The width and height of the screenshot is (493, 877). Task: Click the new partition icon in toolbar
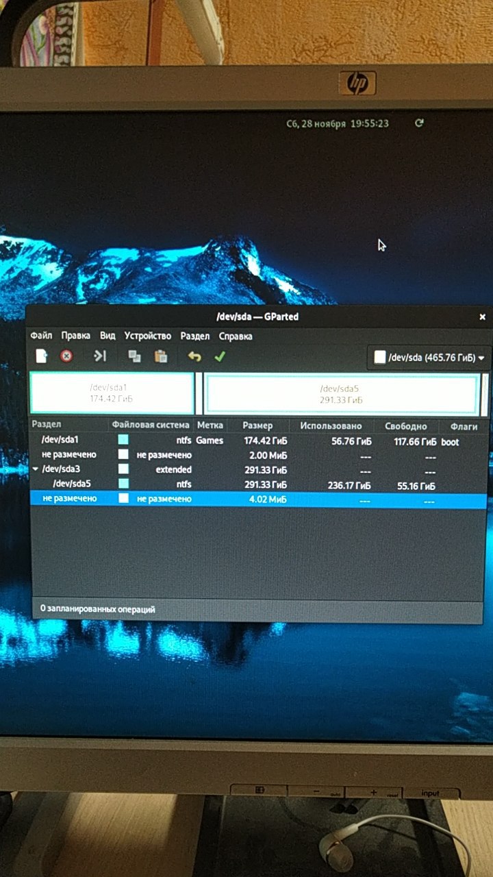[42, 356]
